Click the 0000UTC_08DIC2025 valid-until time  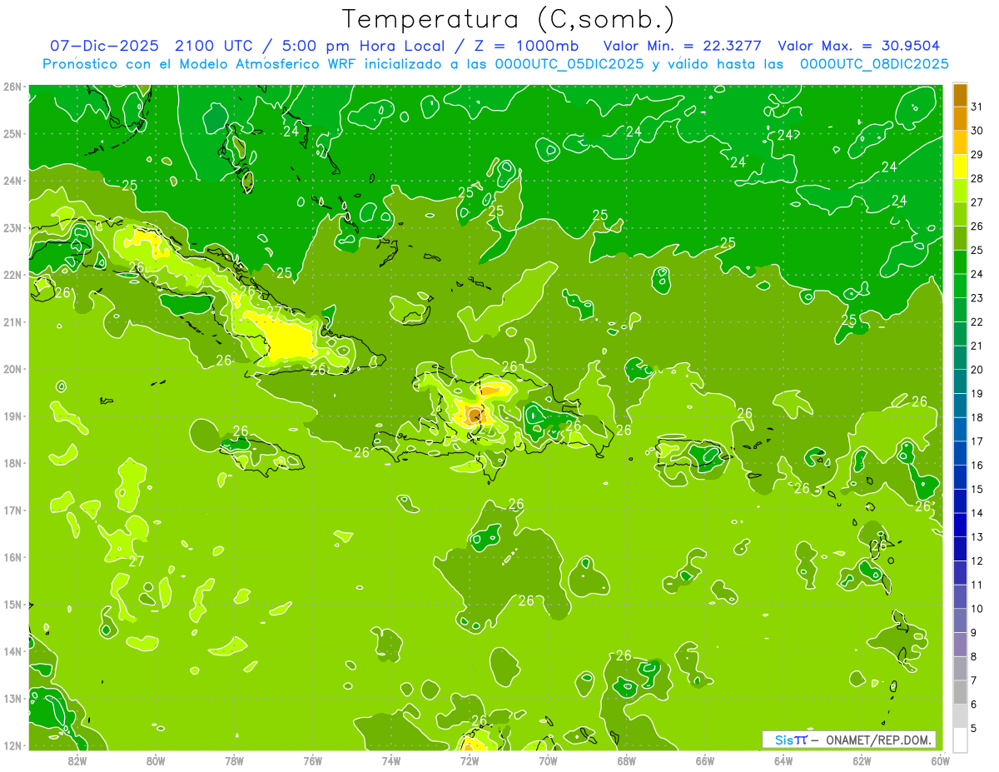pyautogui.click(x=874, y=64)
